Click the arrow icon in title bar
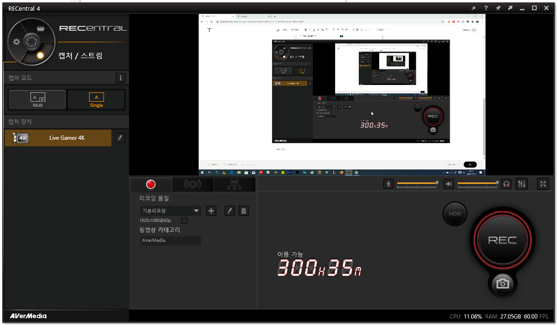This screenshot has height=325, width=557. (x=510, y=8)
